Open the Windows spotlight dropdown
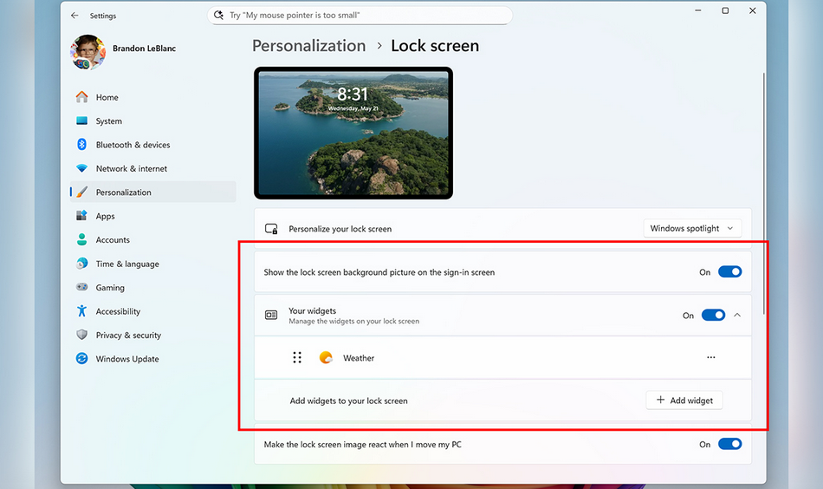823x489 pixels. pos(692,229)
